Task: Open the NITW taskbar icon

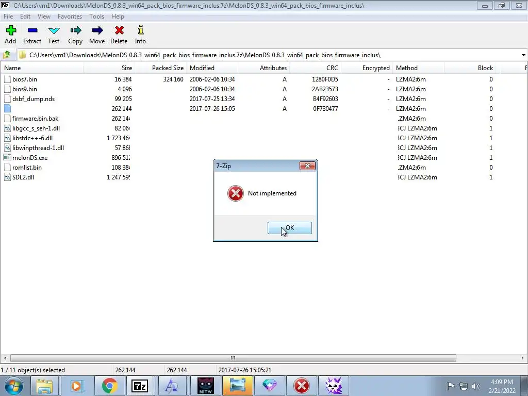Action: click(205, 386)
